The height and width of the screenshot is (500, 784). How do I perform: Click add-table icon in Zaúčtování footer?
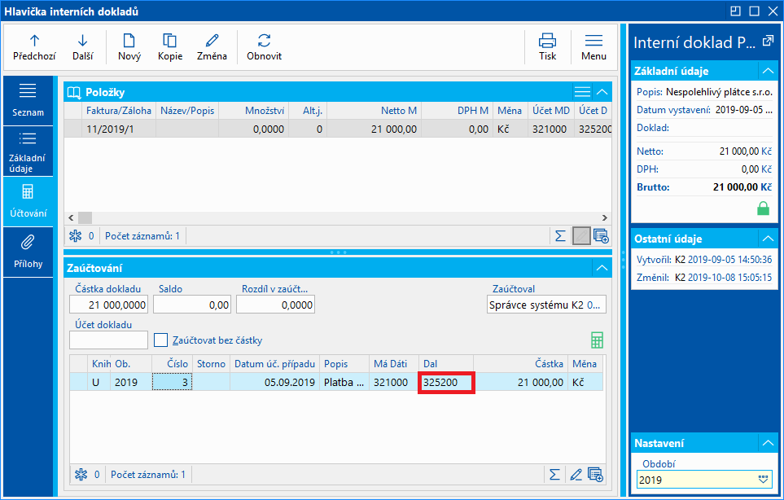tap(595, 475)
